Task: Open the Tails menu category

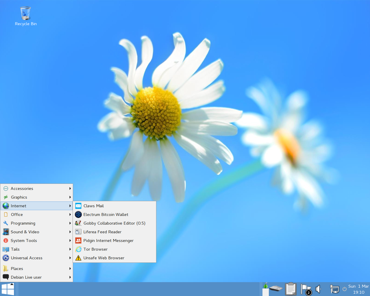Action: coord(37,249)
